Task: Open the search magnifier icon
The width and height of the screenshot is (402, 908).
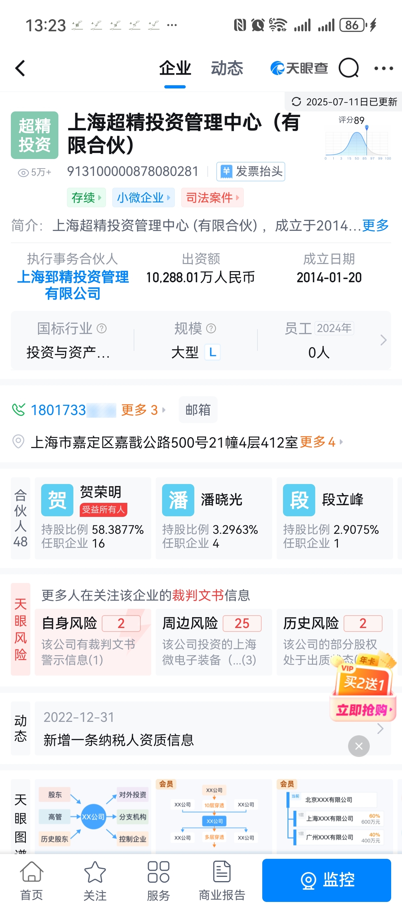Action: 348,68
